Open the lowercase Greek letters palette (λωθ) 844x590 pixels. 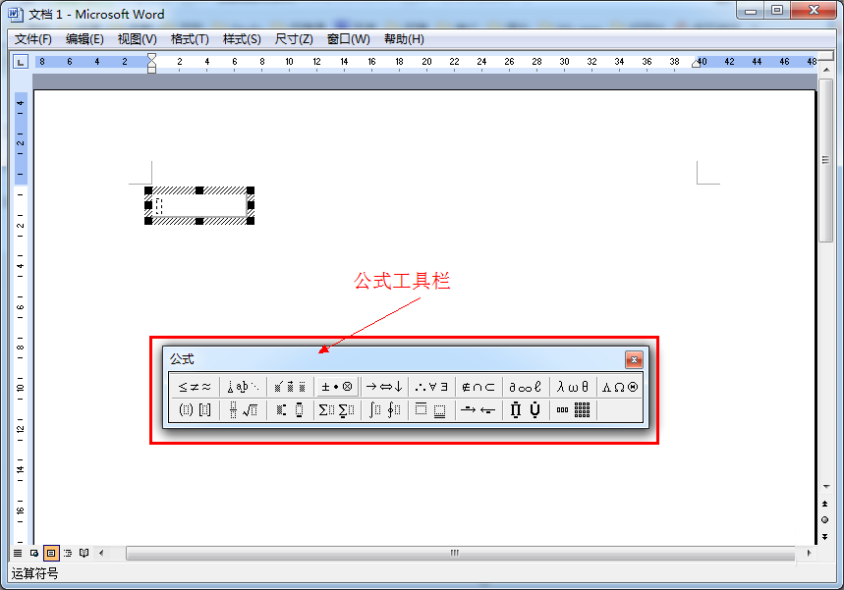pos(573,387)
